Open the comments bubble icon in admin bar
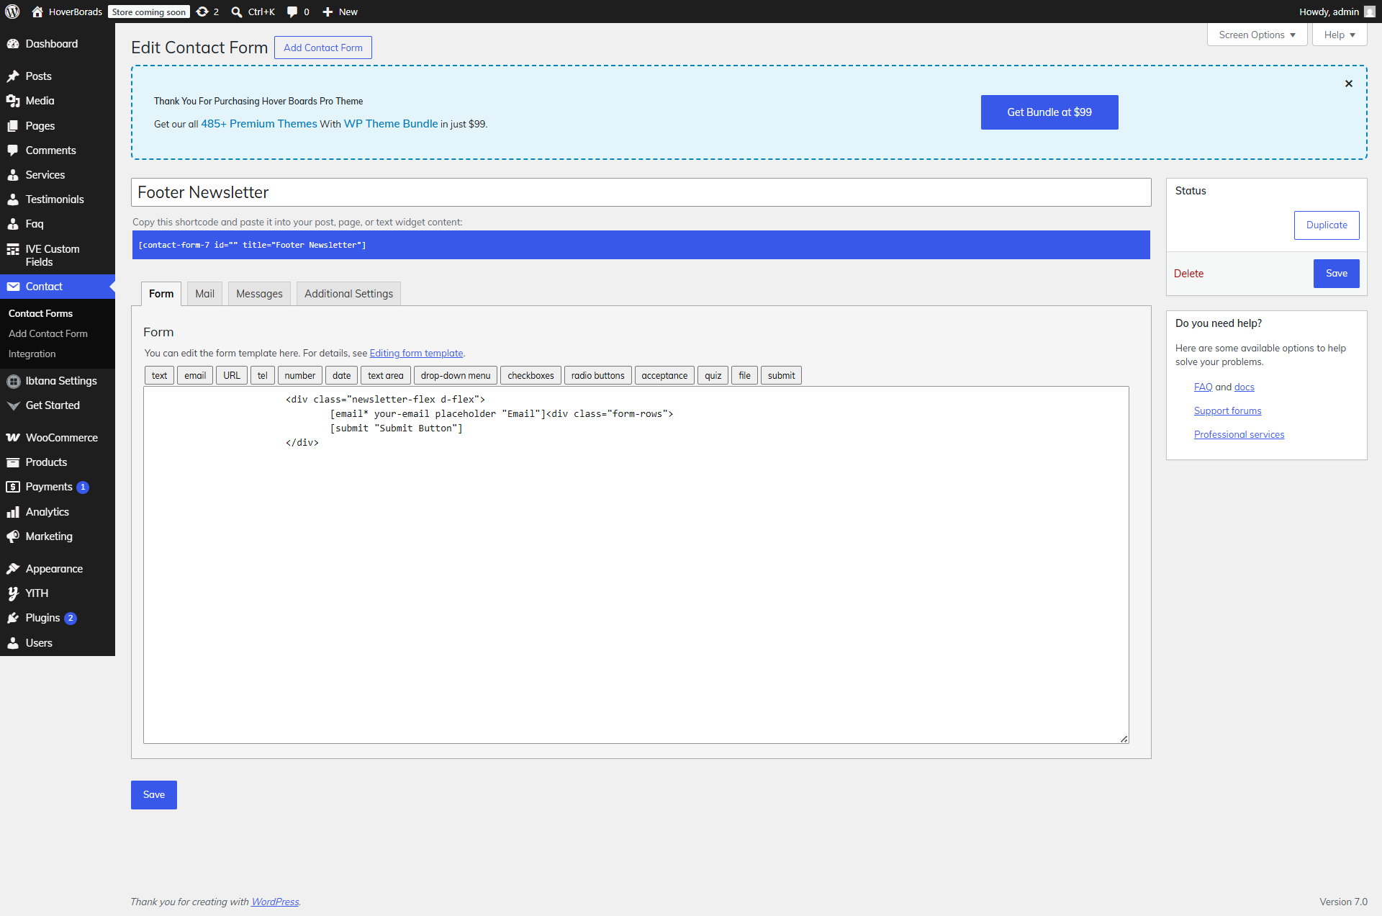Viewport: 1382px width, 916px height. point(292,12)
